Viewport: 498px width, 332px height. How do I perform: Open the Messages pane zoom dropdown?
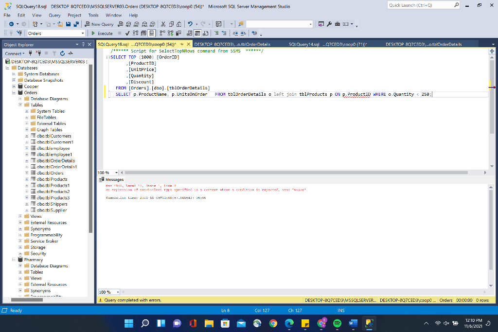coord(118,292)
